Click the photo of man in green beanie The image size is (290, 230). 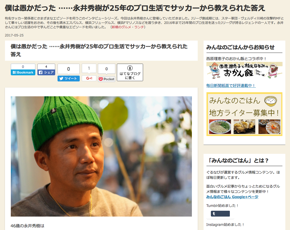coord(101,156)
